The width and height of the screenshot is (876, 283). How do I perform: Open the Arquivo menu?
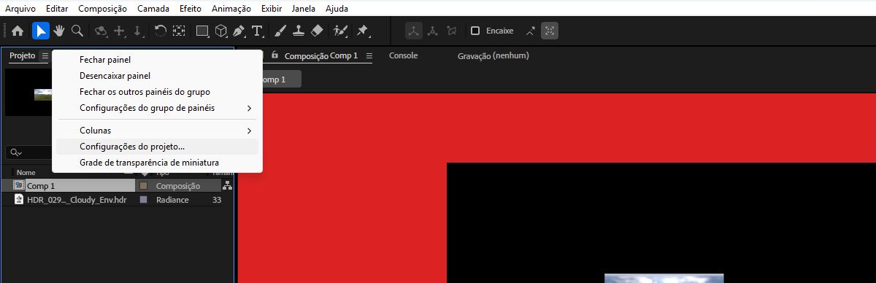[20, 9]
